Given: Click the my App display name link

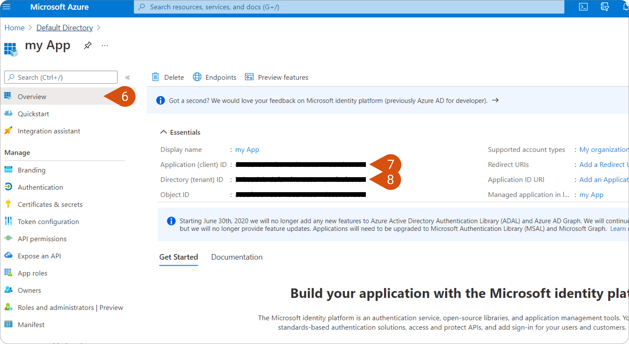Looking at the screenshot, I should [x=247, y=150].
